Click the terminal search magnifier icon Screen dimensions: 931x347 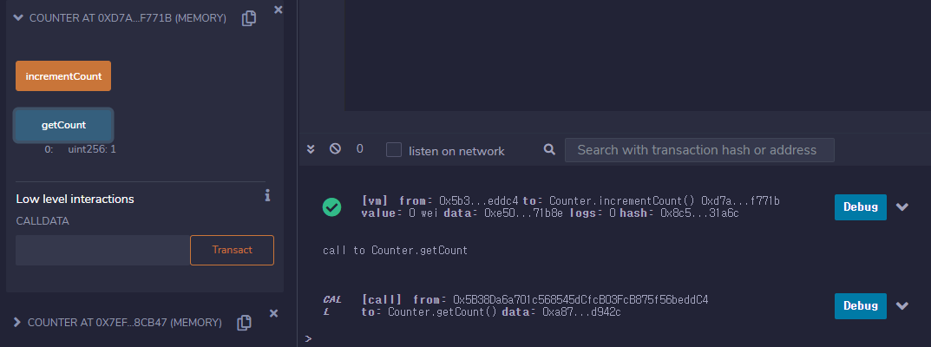[x=549, y=149]
